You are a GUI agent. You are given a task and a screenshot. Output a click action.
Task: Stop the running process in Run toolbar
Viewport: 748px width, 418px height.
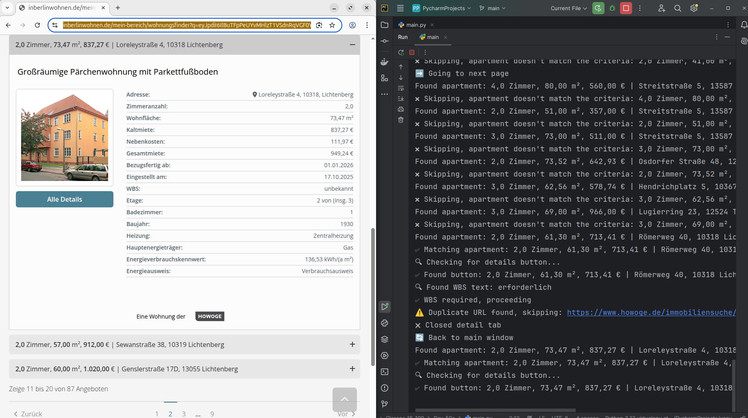coord(412,52)
